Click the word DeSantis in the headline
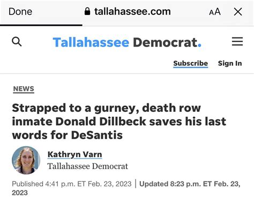254x205 pixels. pyautogui.click(x=97, y=135)
